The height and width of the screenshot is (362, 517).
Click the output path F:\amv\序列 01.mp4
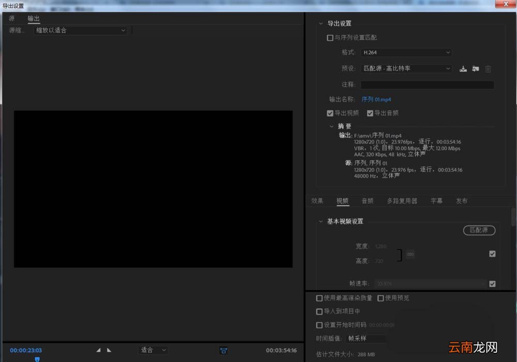click(x=377, y=135)
